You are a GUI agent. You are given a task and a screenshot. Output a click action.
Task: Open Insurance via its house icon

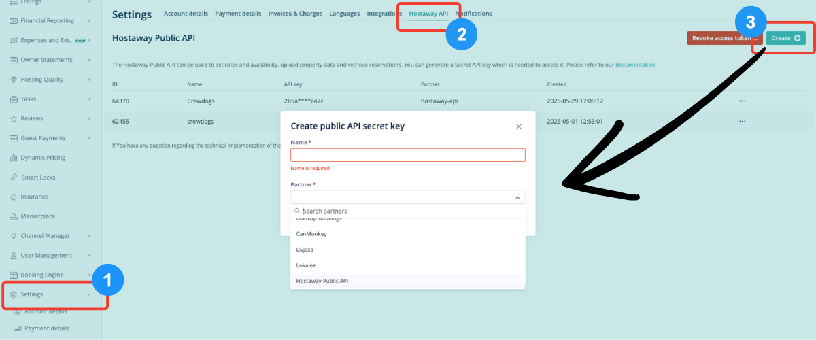click(x=14, y=197)
